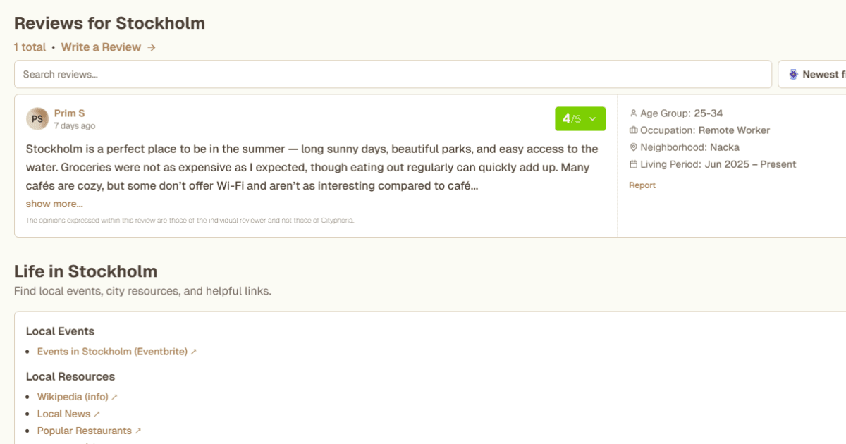Visit the Local News link
This screenshot has height=444, width=846.
[64, 414]
